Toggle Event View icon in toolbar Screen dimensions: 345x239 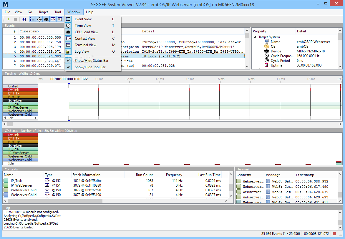pos(32,19)
